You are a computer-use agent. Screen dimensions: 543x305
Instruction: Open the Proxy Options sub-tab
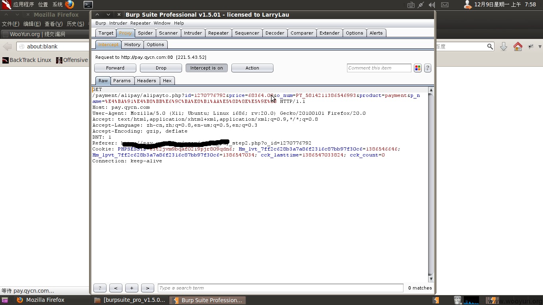pos(155,44)
